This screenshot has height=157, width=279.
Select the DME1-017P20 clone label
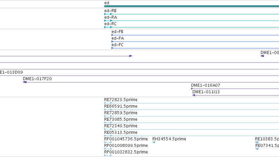(x=37, y=79)
